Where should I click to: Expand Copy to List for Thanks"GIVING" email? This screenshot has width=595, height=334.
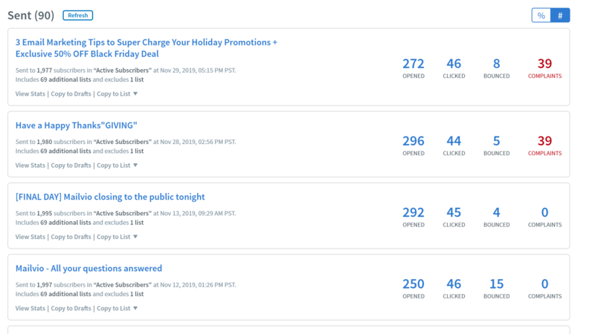tap(118, 166)
